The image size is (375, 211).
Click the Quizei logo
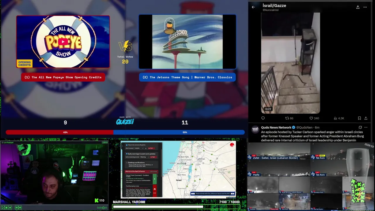[x=125, y=122]
